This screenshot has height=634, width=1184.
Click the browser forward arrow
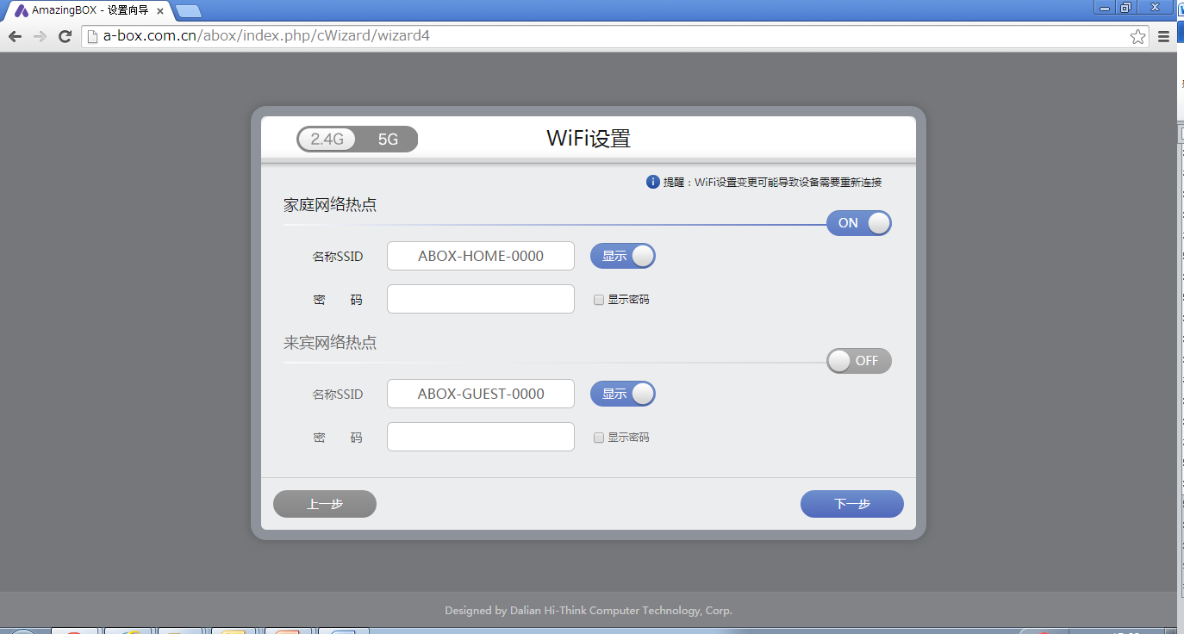point(40,36)
